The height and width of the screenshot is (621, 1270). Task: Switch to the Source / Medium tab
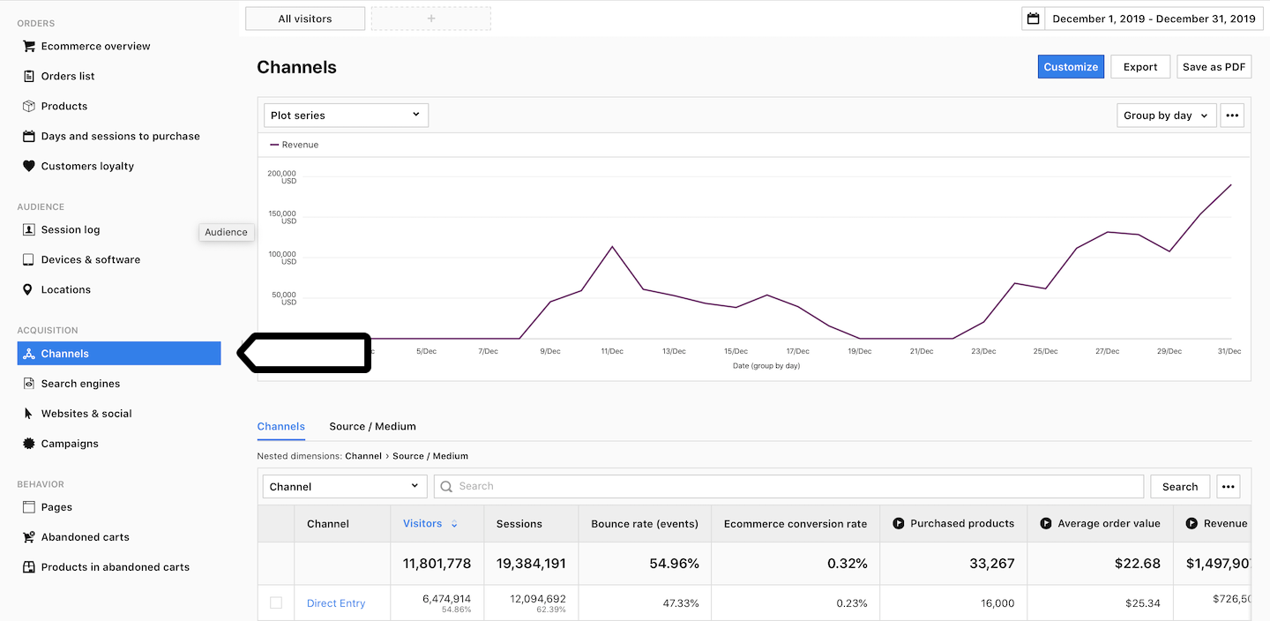click(372, 426)
